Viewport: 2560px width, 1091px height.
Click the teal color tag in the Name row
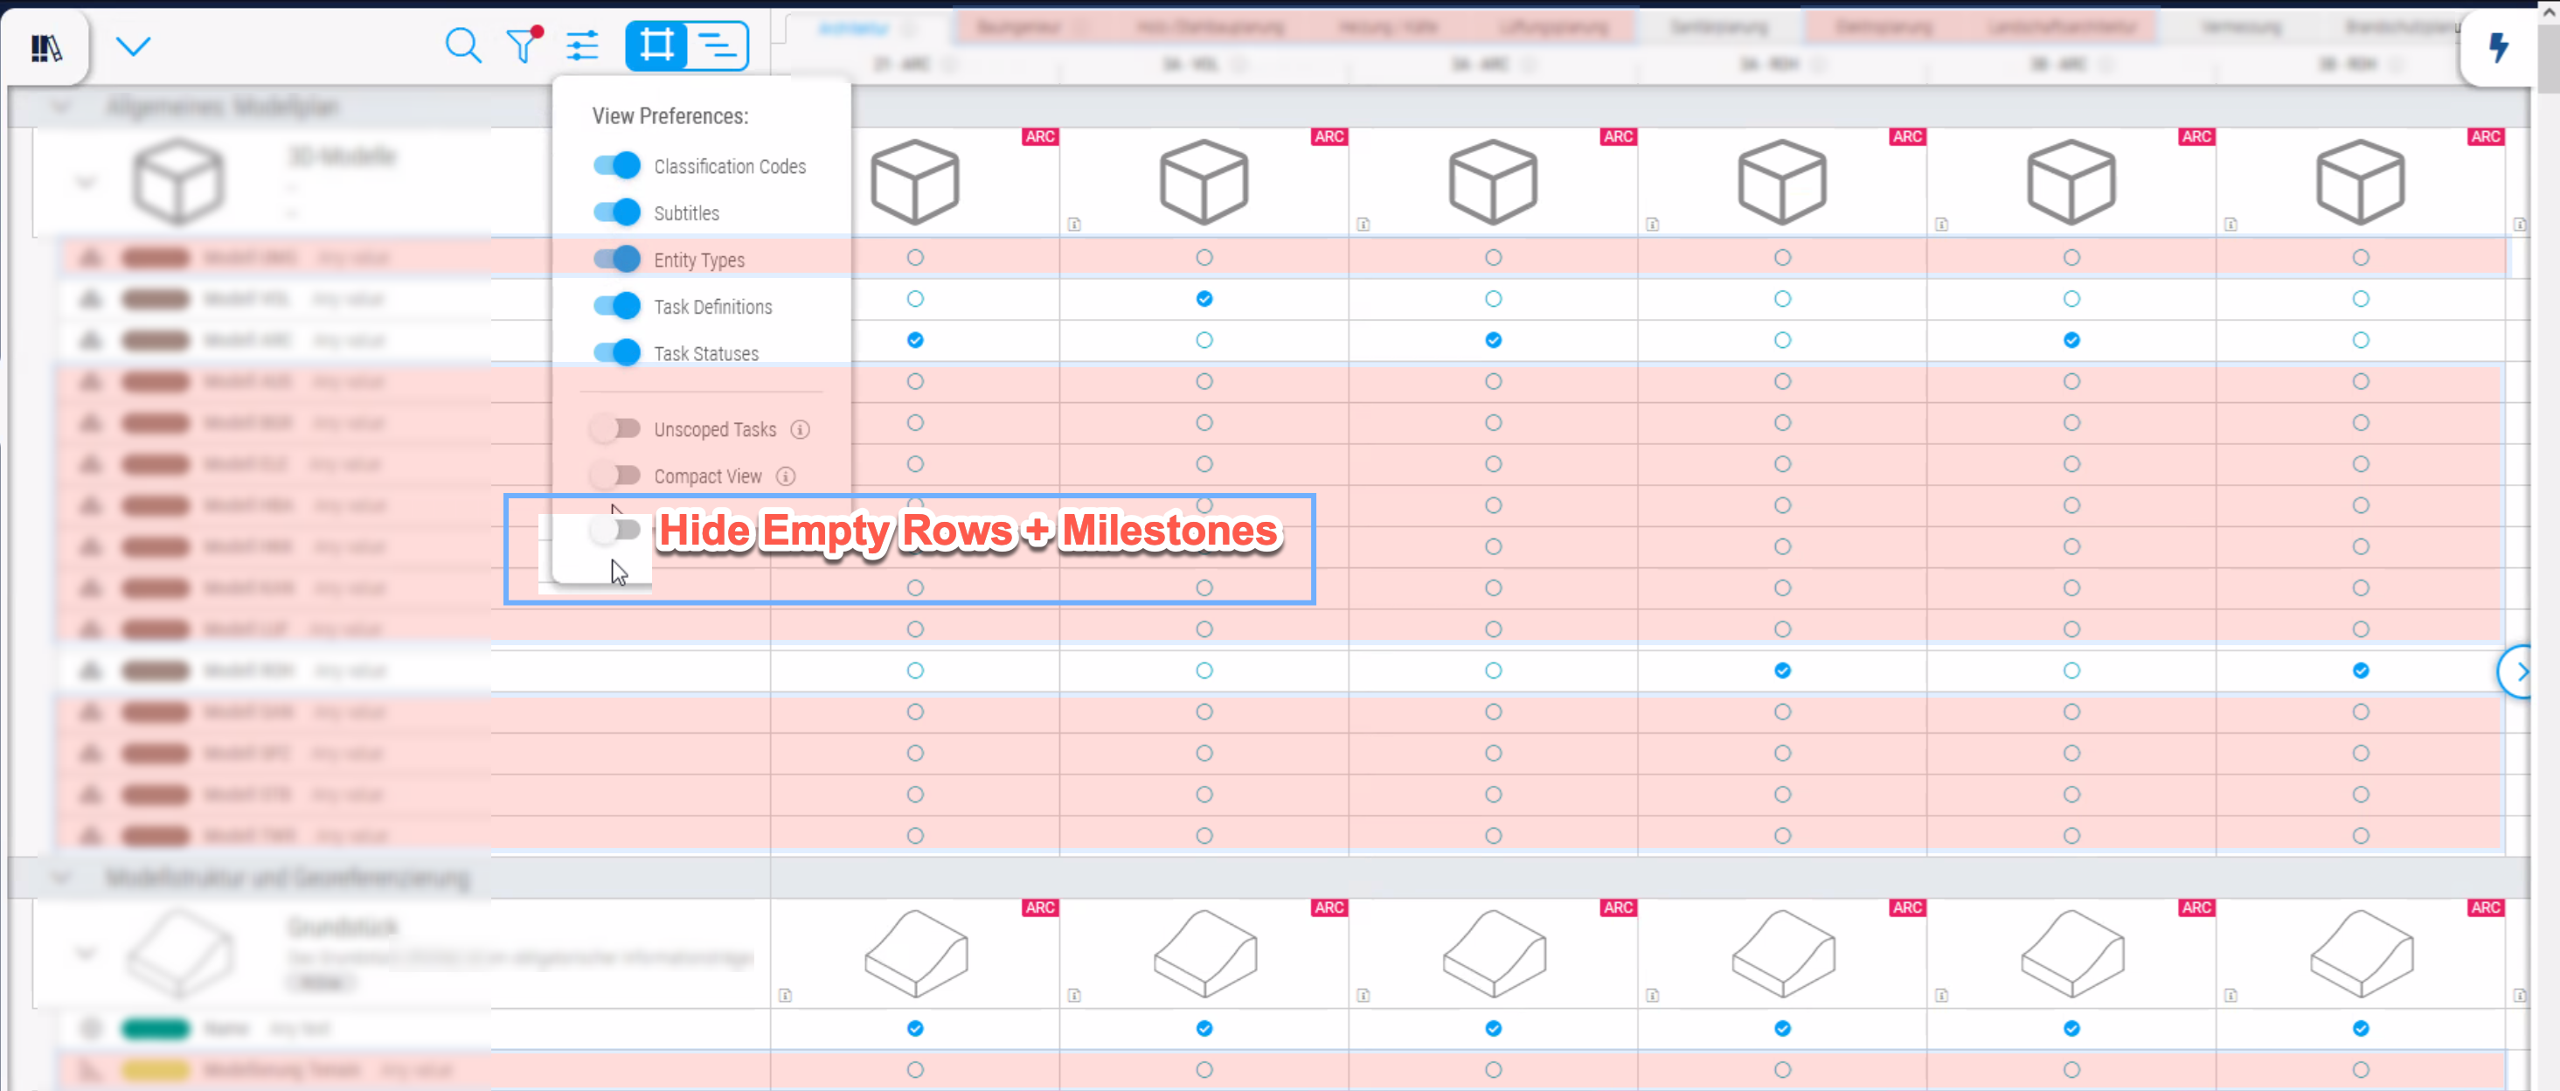pyautogui.click(x=155, y=1028)
